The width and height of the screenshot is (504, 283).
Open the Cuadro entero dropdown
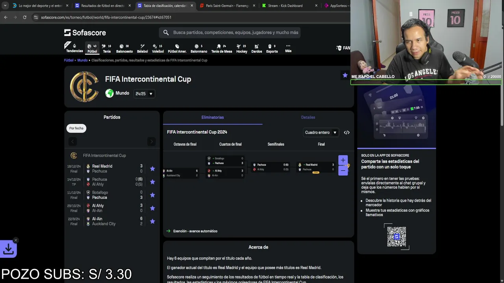(x=321, y=132)
